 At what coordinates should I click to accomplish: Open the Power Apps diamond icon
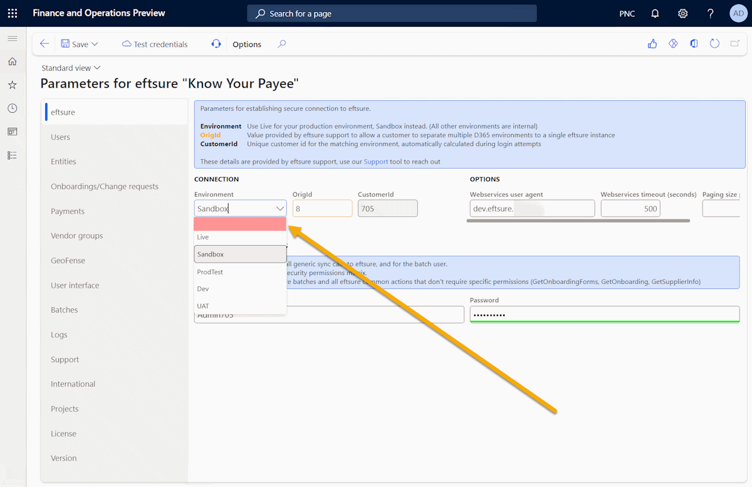click(x=673, y=44)
